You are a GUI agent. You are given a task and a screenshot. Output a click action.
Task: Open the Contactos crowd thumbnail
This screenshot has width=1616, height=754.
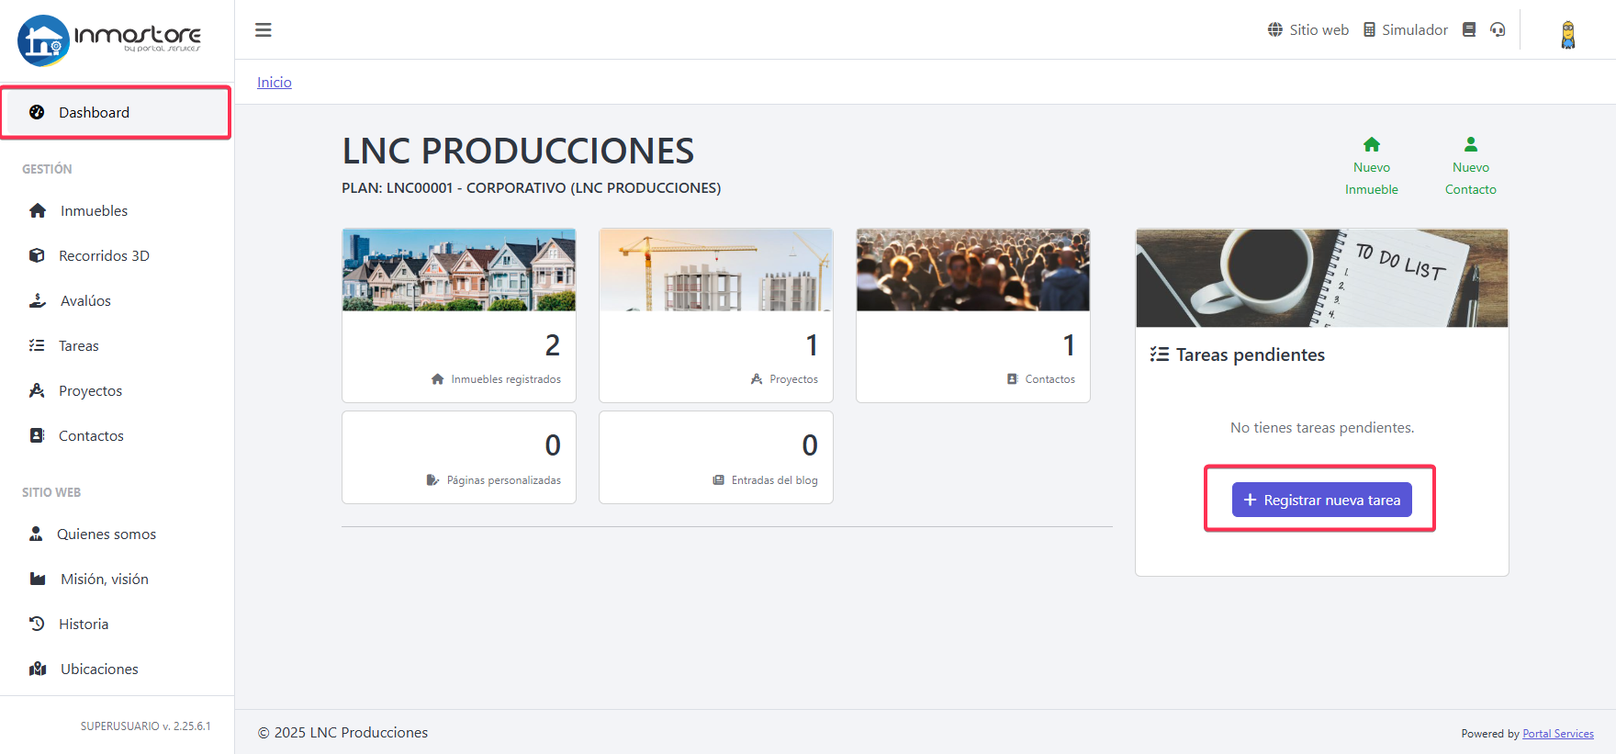coord(973,270)
